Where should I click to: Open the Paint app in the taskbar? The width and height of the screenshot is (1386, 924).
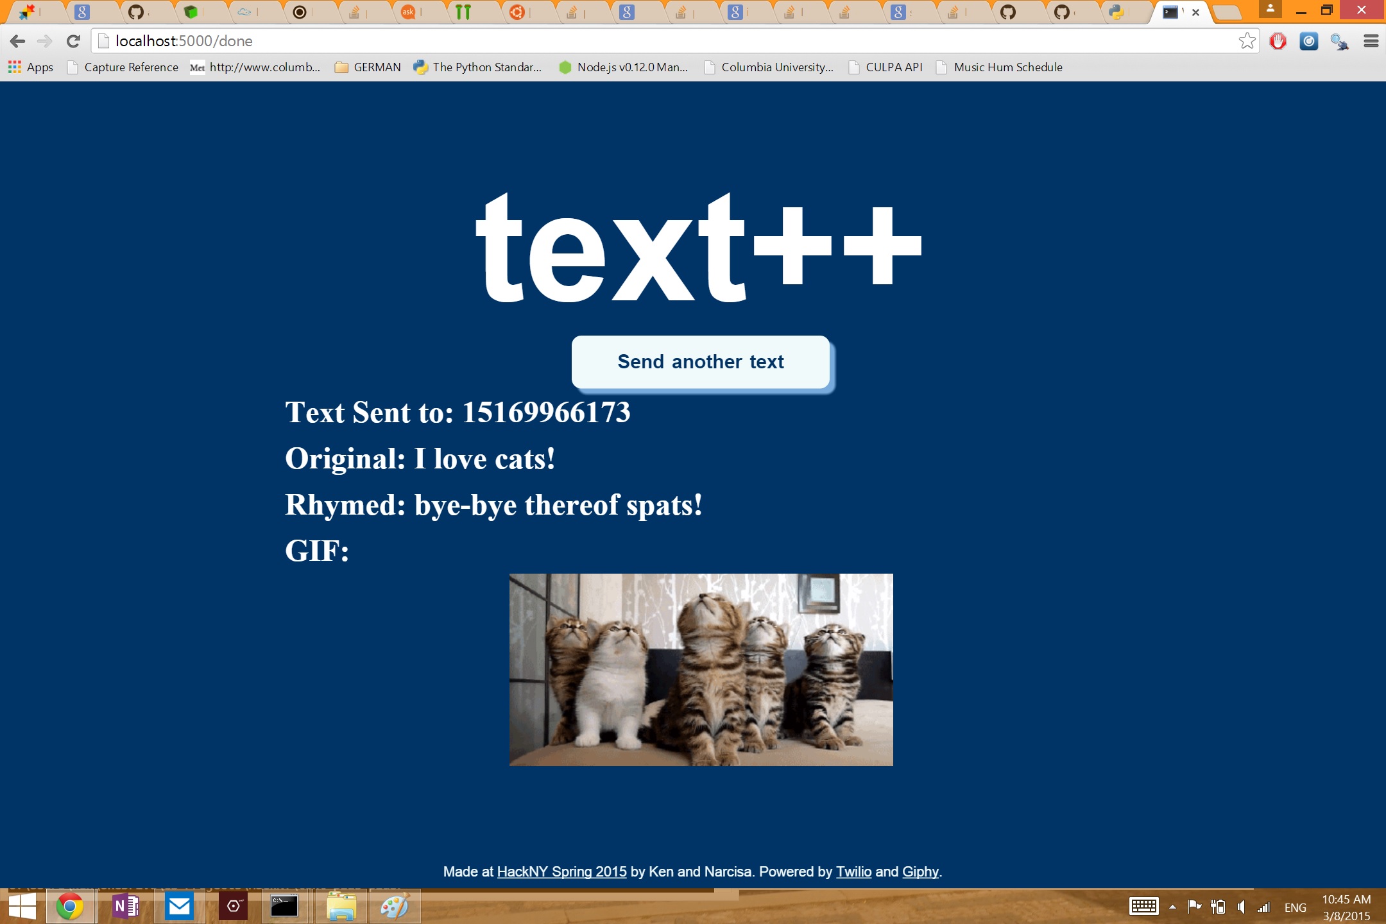click(394, 907)
